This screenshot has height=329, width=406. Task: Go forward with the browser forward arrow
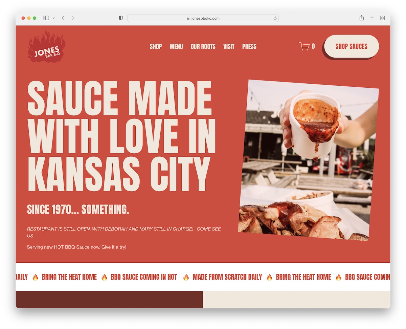tap(73, 18)
